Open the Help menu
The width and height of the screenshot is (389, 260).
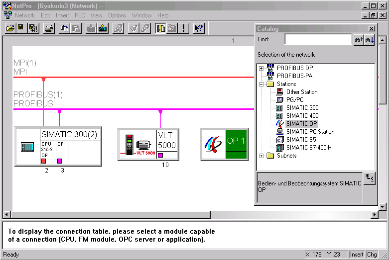163,15
